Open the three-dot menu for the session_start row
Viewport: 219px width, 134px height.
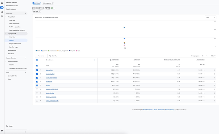[x=215, y=74]
